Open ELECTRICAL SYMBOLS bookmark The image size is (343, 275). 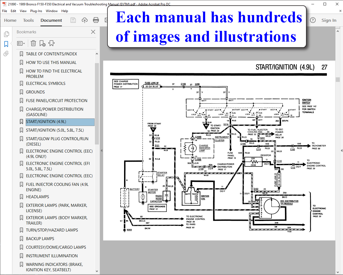point(46,84)
